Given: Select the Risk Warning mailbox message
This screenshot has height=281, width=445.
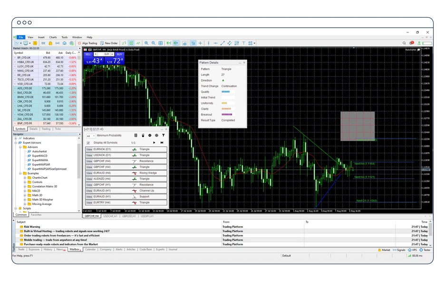Looking at the screenshot, I should pyautogui.click(x=32, y=227).
